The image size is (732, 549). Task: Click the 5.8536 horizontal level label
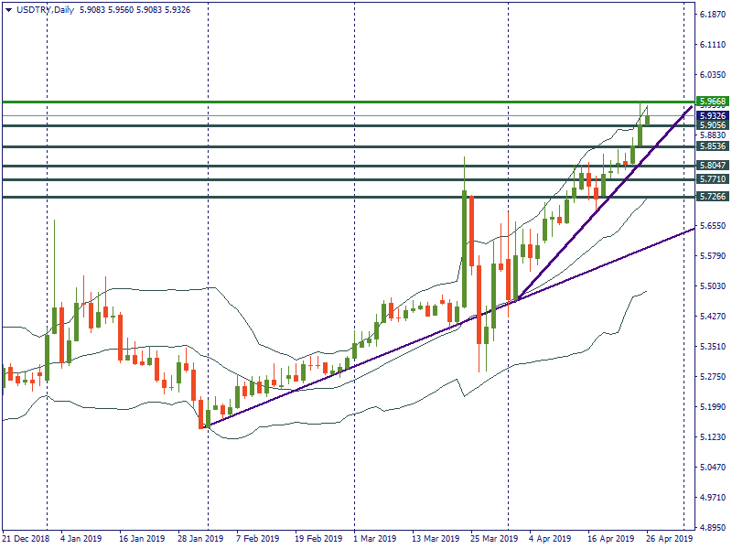tap(712, 146)
